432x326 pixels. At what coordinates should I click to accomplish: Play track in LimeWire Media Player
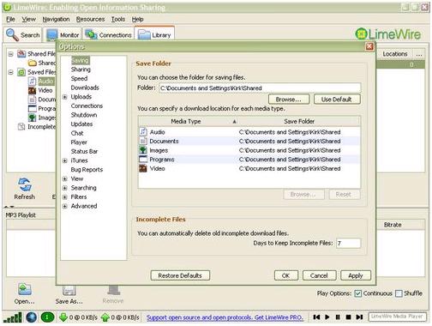327,317
